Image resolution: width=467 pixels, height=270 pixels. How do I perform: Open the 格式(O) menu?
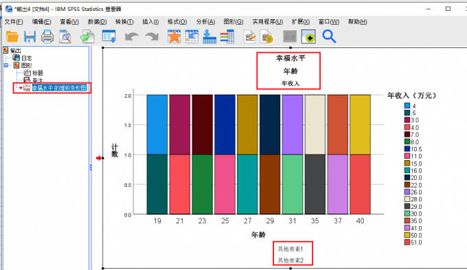[177, 22]
